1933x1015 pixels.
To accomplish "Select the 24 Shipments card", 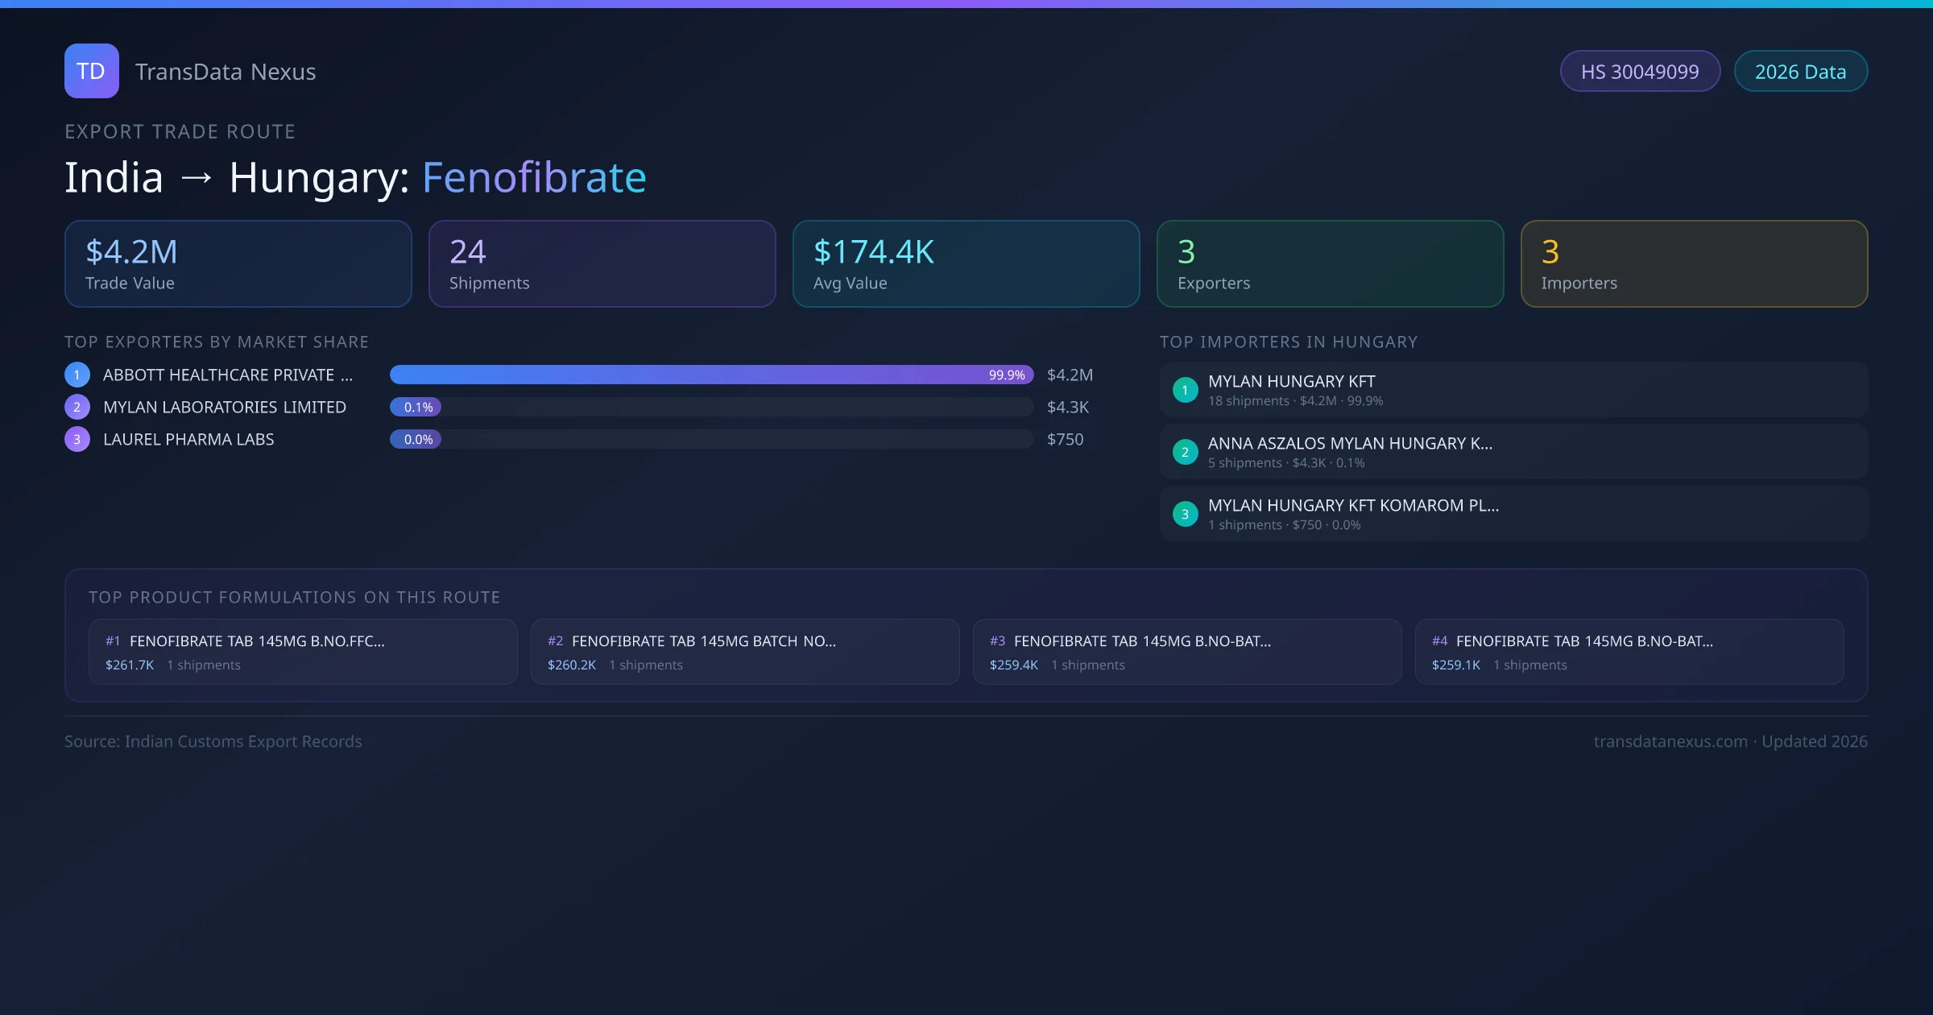I will tap(602, 264).
